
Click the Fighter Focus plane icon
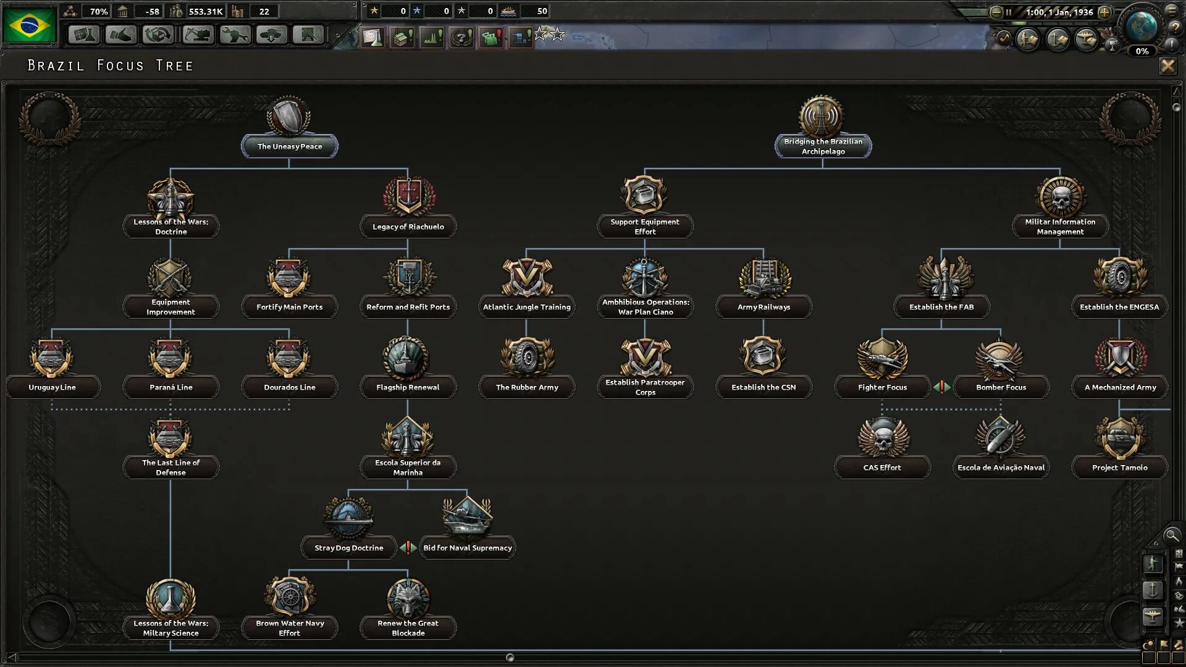(882, 357)
